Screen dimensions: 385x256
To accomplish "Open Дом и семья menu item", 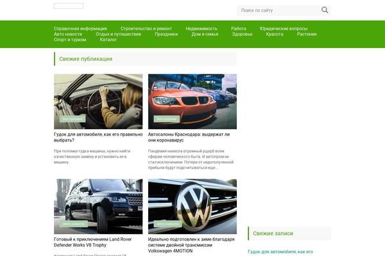I will [x=205, y=34].
